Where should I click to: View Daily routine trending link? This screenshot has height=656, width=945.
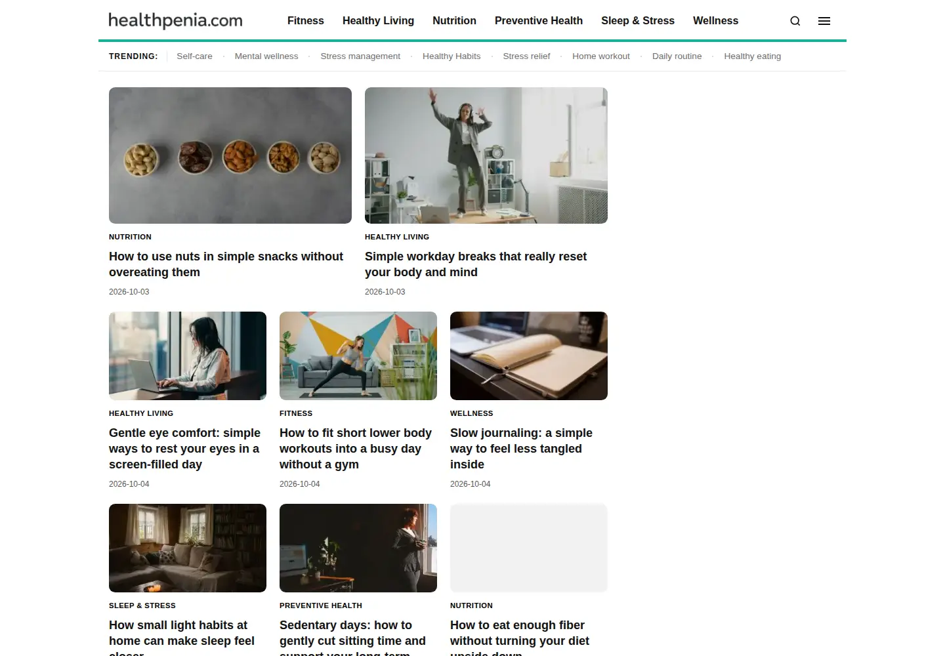point(677,56)
